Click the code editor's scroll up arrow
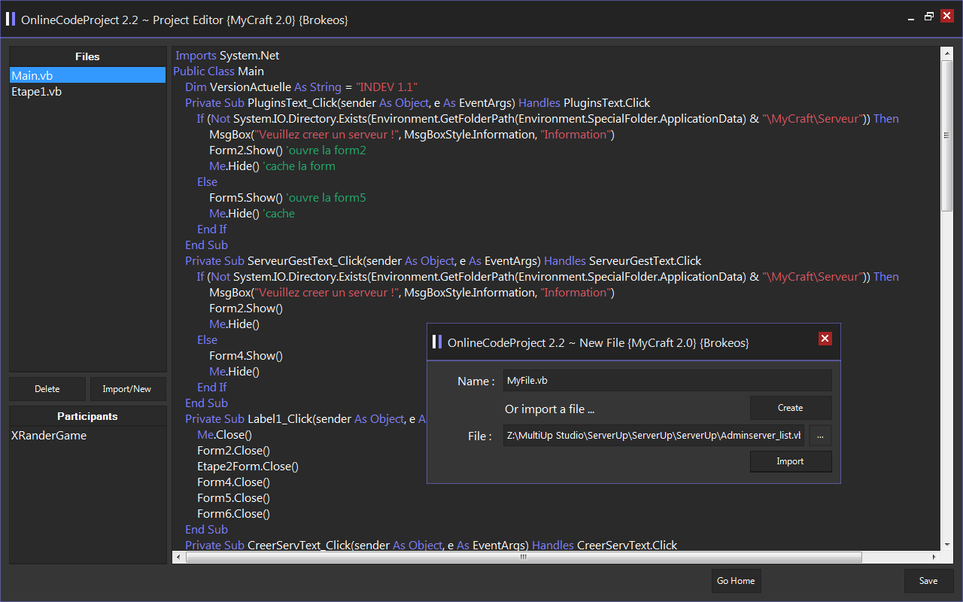Image resolution: width=963 pixels, height=602 pixels. (947, 53)
